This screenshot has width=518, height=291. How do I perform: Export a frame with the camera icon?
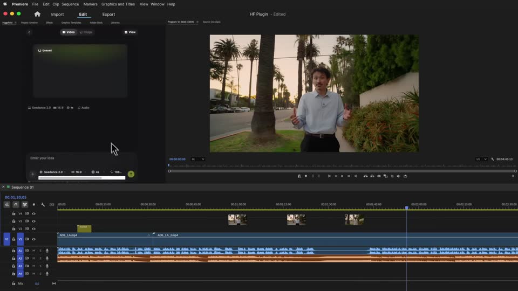[x=379, y=176]
